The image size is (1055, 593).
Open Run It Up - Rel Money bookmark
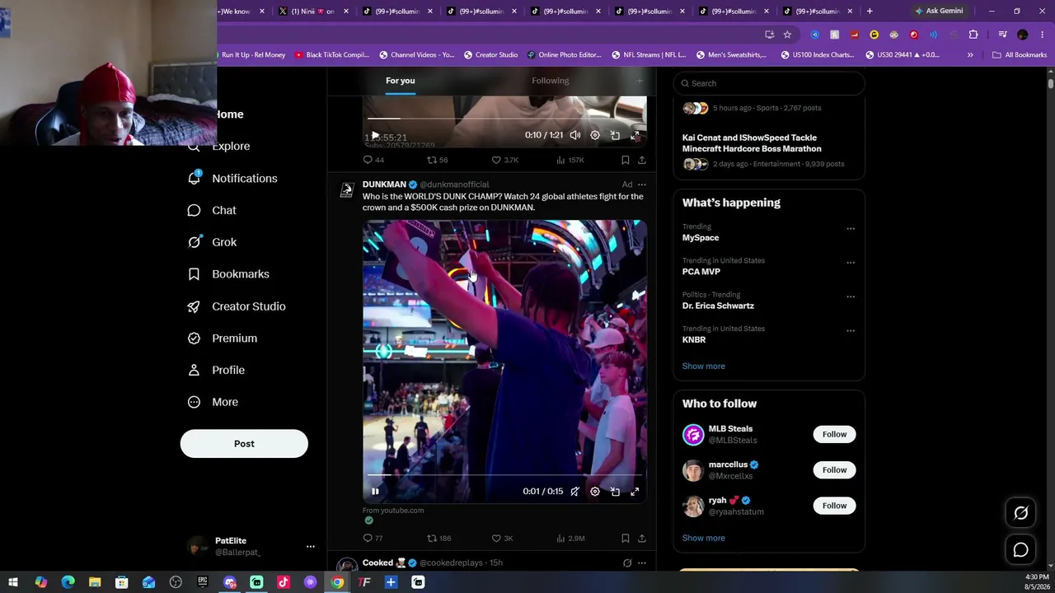253,55
